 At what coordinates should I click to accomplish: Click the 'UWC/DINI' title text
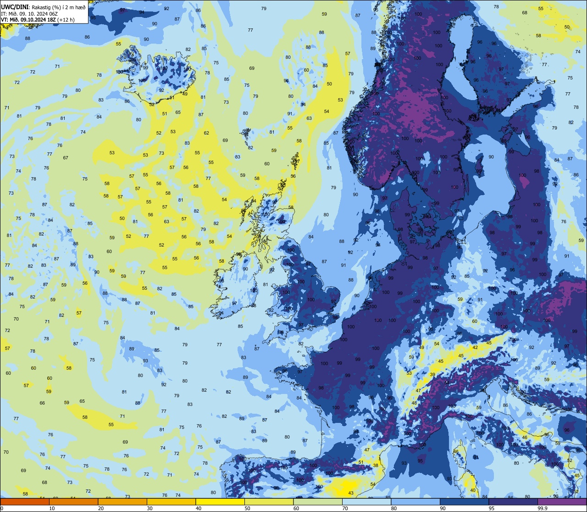coord(16,7)
